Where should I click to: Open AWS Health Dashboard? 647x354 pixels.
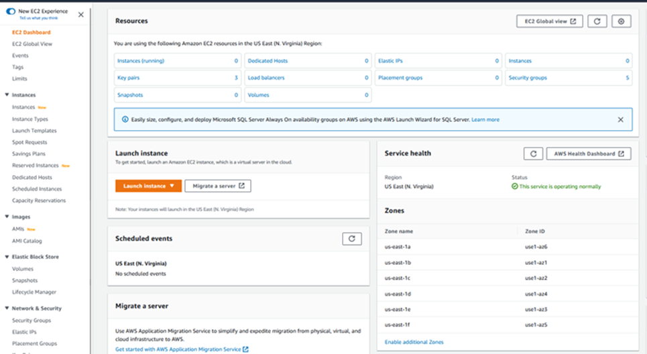(589, 154)
